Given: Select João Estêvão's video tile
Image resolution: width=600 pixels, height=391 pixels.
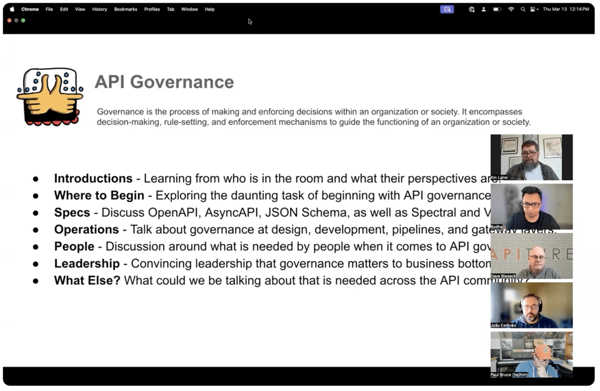Looking at the screenshot, I should tap(531, 305).
